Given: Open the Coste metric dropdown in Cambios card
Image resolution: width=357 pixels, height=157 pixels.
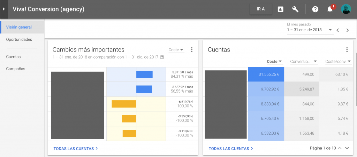Looking at the screenshot, I should pyautogui.click(x=176, y=50).
